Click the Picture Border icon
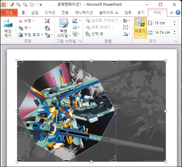Viewport: 182px width, 167px height. click(75, 21)
